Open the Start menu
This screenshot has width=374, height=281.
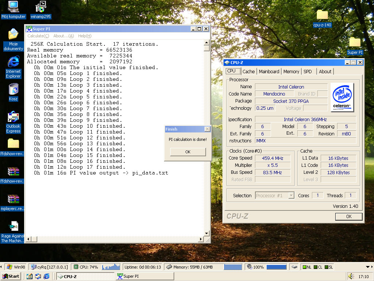(x=11, y=277)
